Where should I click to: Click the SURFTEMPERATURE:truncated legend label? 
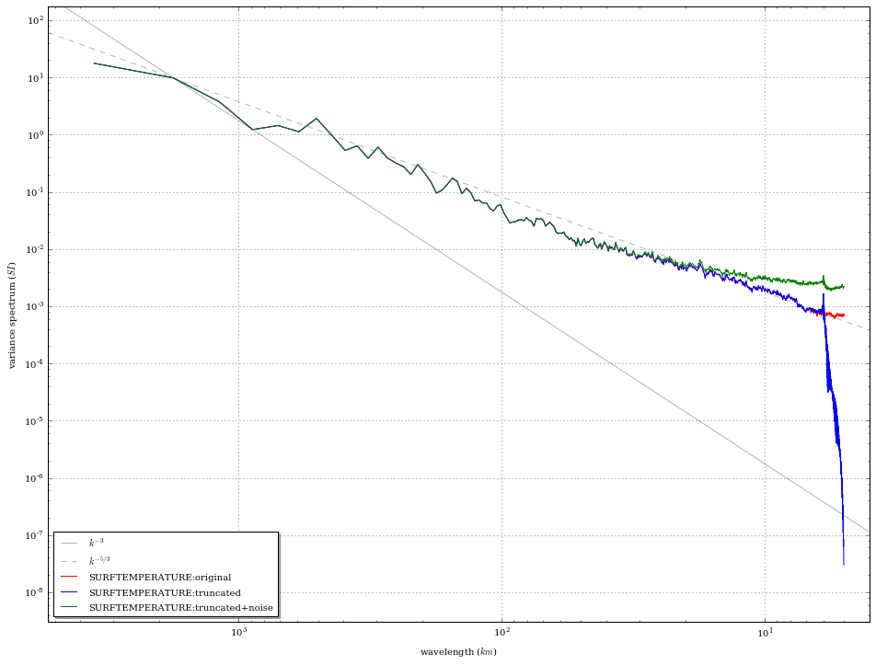(x=166, y=593)
